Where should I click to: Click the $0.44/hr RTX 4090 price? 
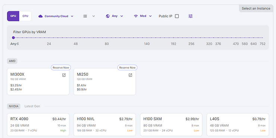pyautogui.click(x=59, y=119)
